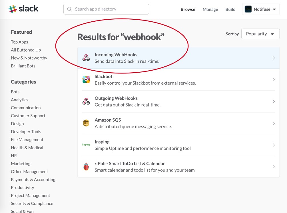The height and width of the screenshot is (213, 287).
Task: Go to All Buttoned Up
Action: point(26,50)
